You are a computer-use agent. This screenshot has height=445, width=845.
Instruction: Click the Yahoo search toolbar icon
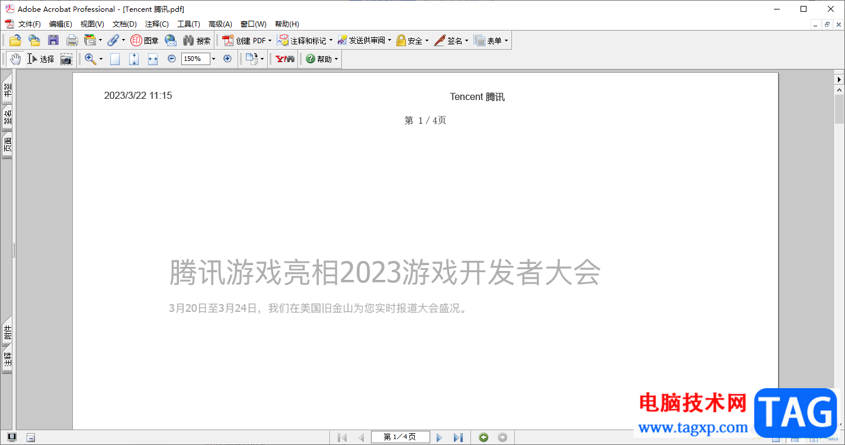click(285, 59)
